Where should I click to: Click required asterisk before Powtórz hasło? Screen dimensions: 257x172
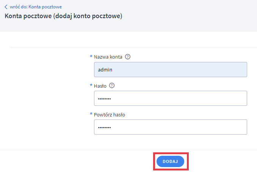[91, 114]
